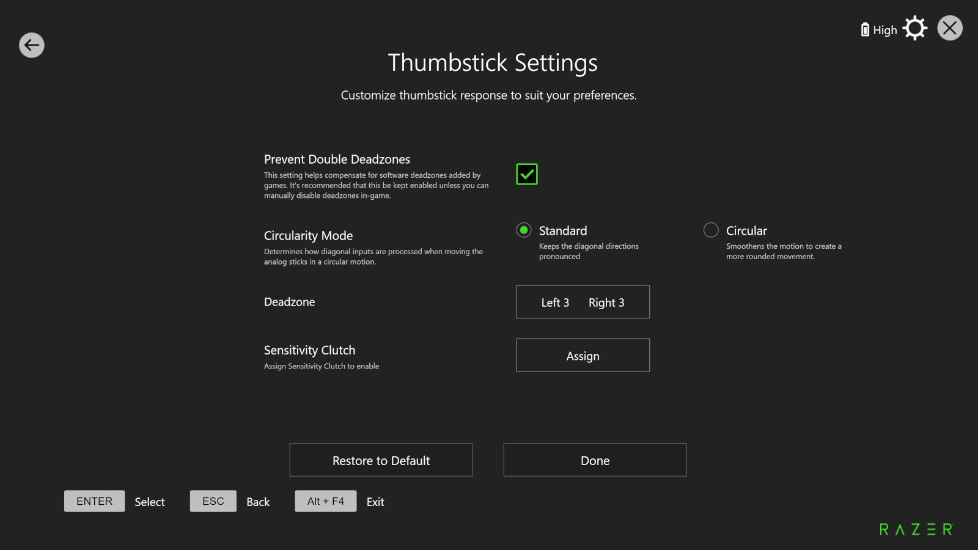Click the battery level icon
The image size is (978, 550).
(x=865, y=30)
